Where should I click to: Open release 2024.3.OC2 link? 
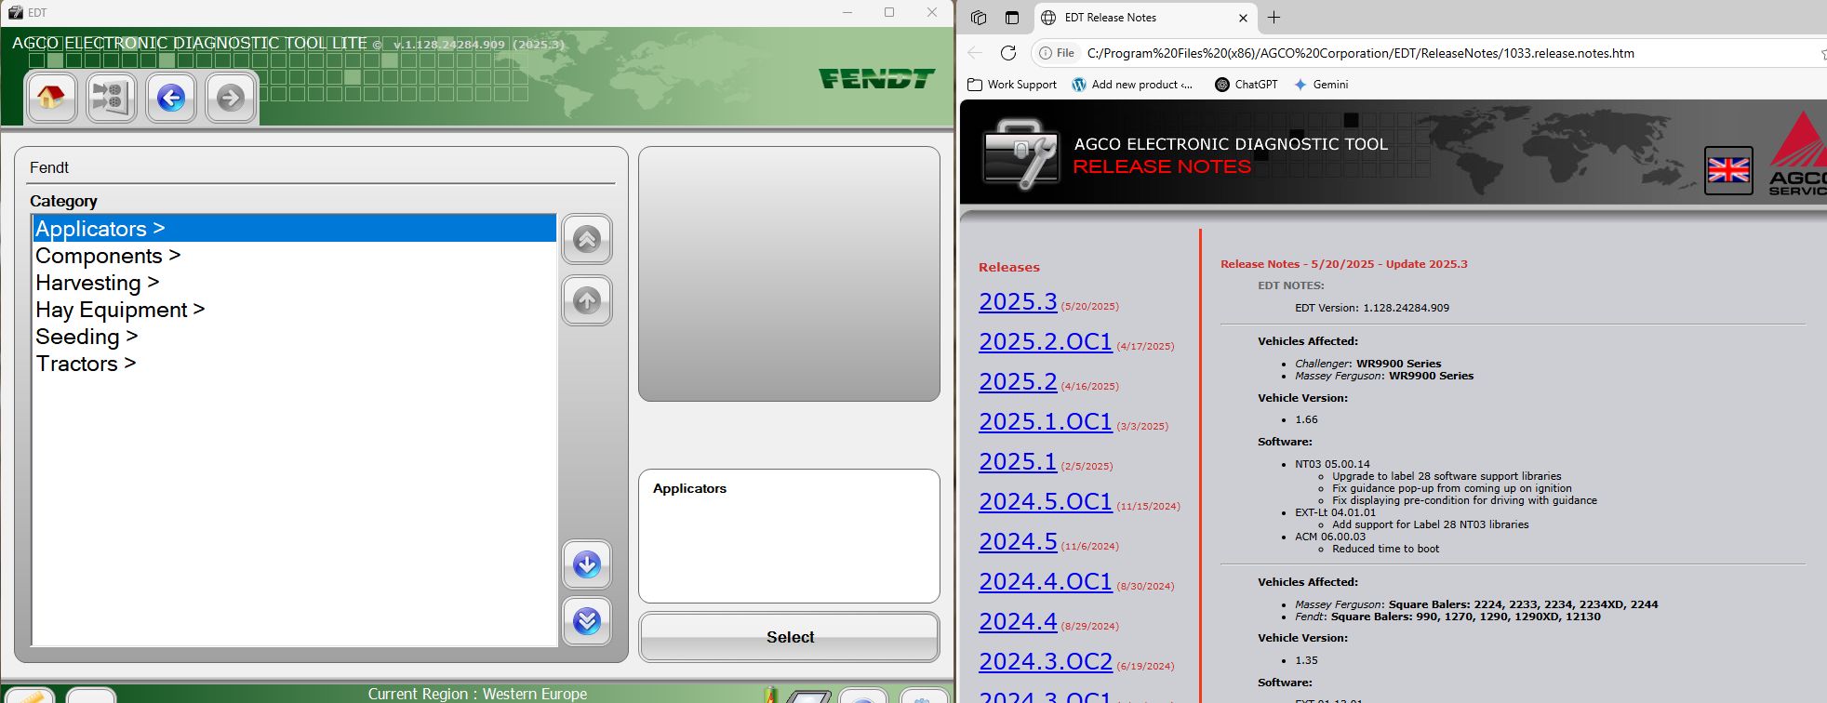click(1046, 662)
